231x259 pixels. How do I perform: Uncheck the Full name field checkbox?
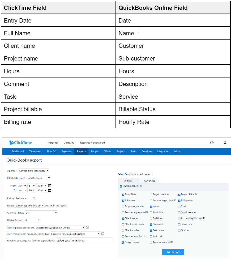coord(123,201)
